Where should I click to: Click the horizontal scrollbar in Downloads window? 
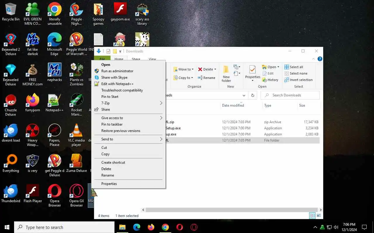pos(231,210)
